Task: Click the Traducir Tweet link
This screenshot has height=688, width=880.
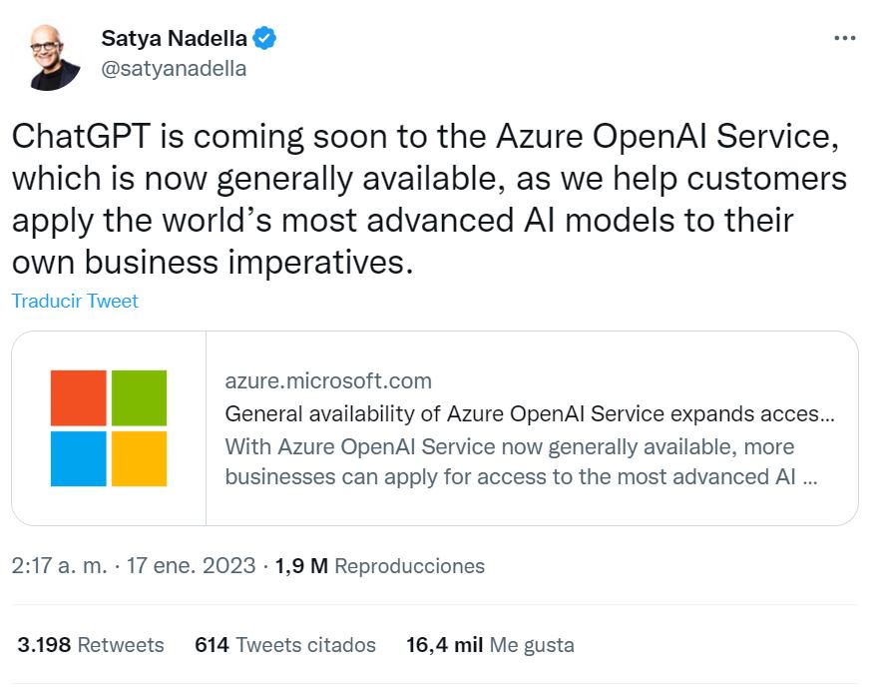Action: click(75, 301)
